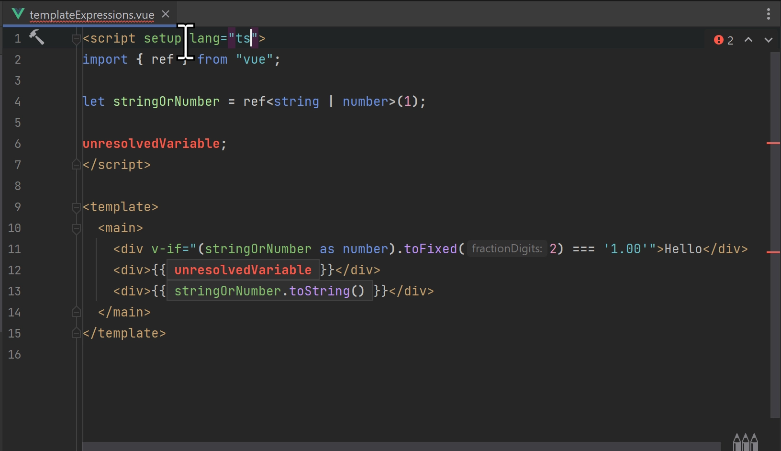Click the hammer build icon in gutter
This screenshot has height=451, width=781.
tap(36, 37)
